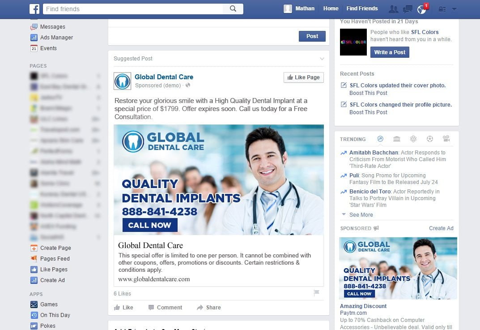
Task: Open Create Ad in left sidebar
Action: pyautogui.click(x=52, y=280)
